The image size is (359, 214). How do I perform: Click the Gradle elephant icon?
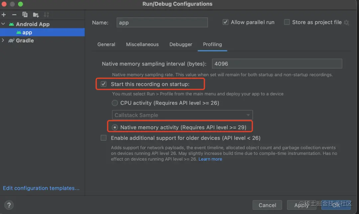[12, 40]
